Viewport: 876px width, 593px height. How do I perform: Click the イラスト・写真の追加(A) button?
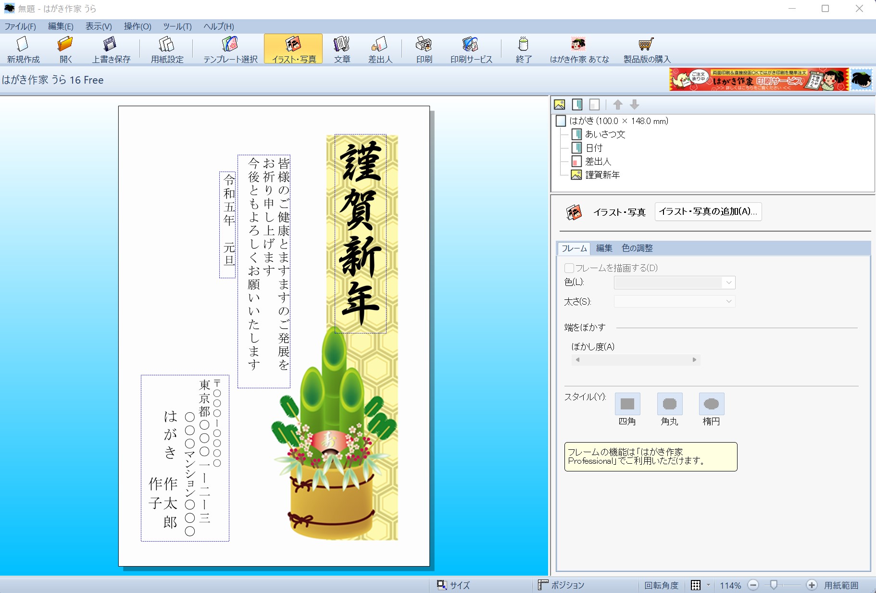click(x=708, y=212)
